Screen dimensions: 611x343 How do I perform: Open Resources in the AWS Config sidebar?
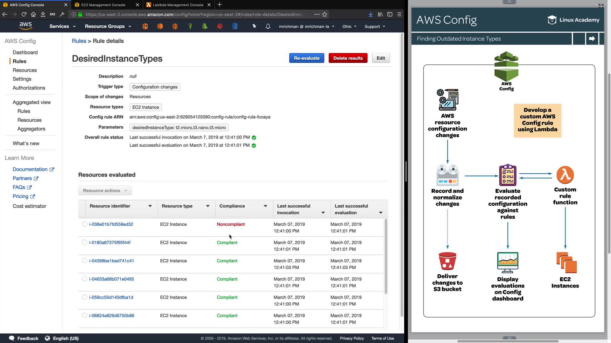pos(25,70)
